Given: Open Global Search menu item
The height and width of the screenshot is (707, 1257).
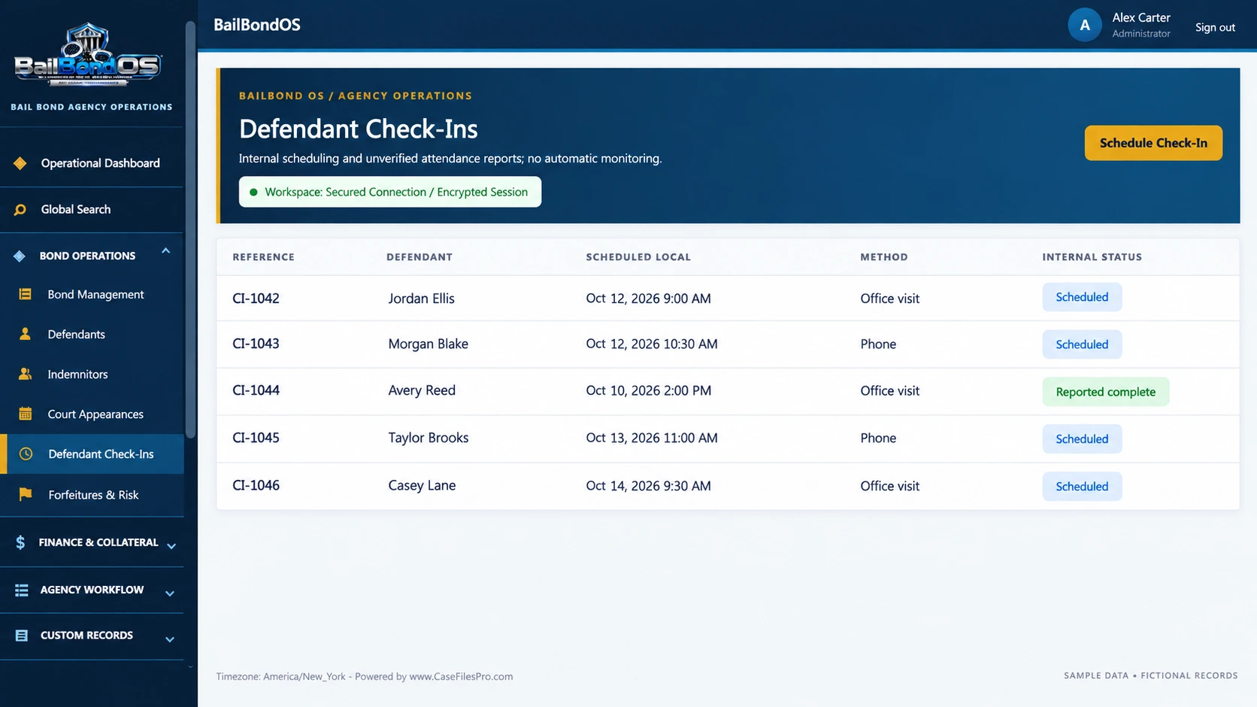Looking at the screenshot, I should pos(92,210).
